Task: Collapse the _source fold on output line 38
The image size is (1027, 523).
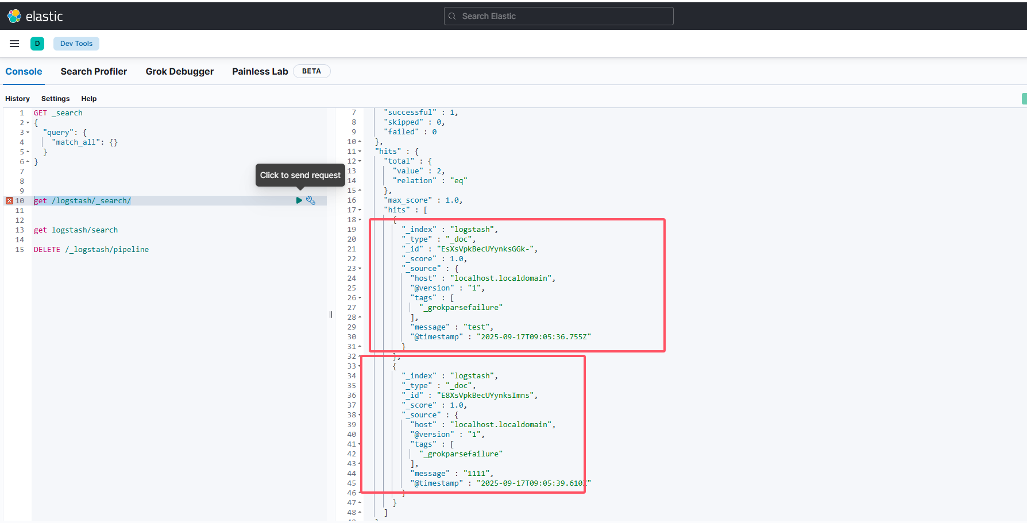Action: tap(360, 415)
